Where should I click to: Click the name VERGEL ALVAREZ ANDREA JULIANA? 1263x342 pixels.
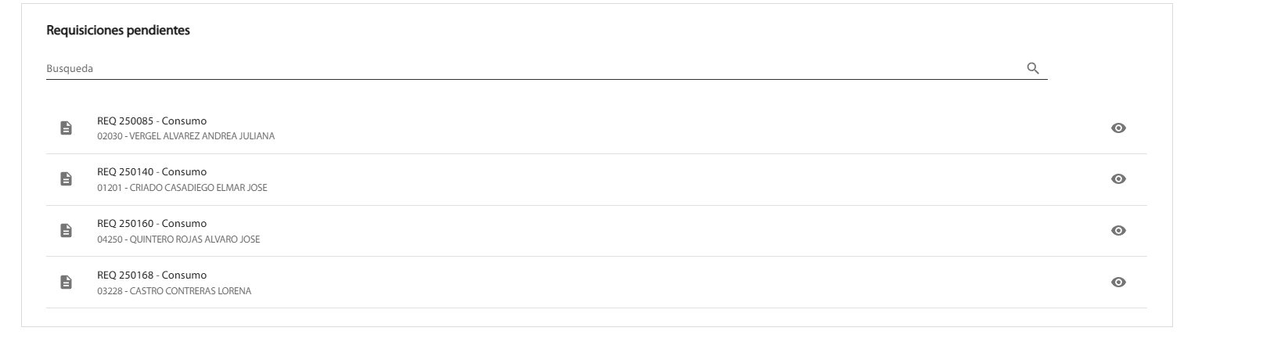202,136
